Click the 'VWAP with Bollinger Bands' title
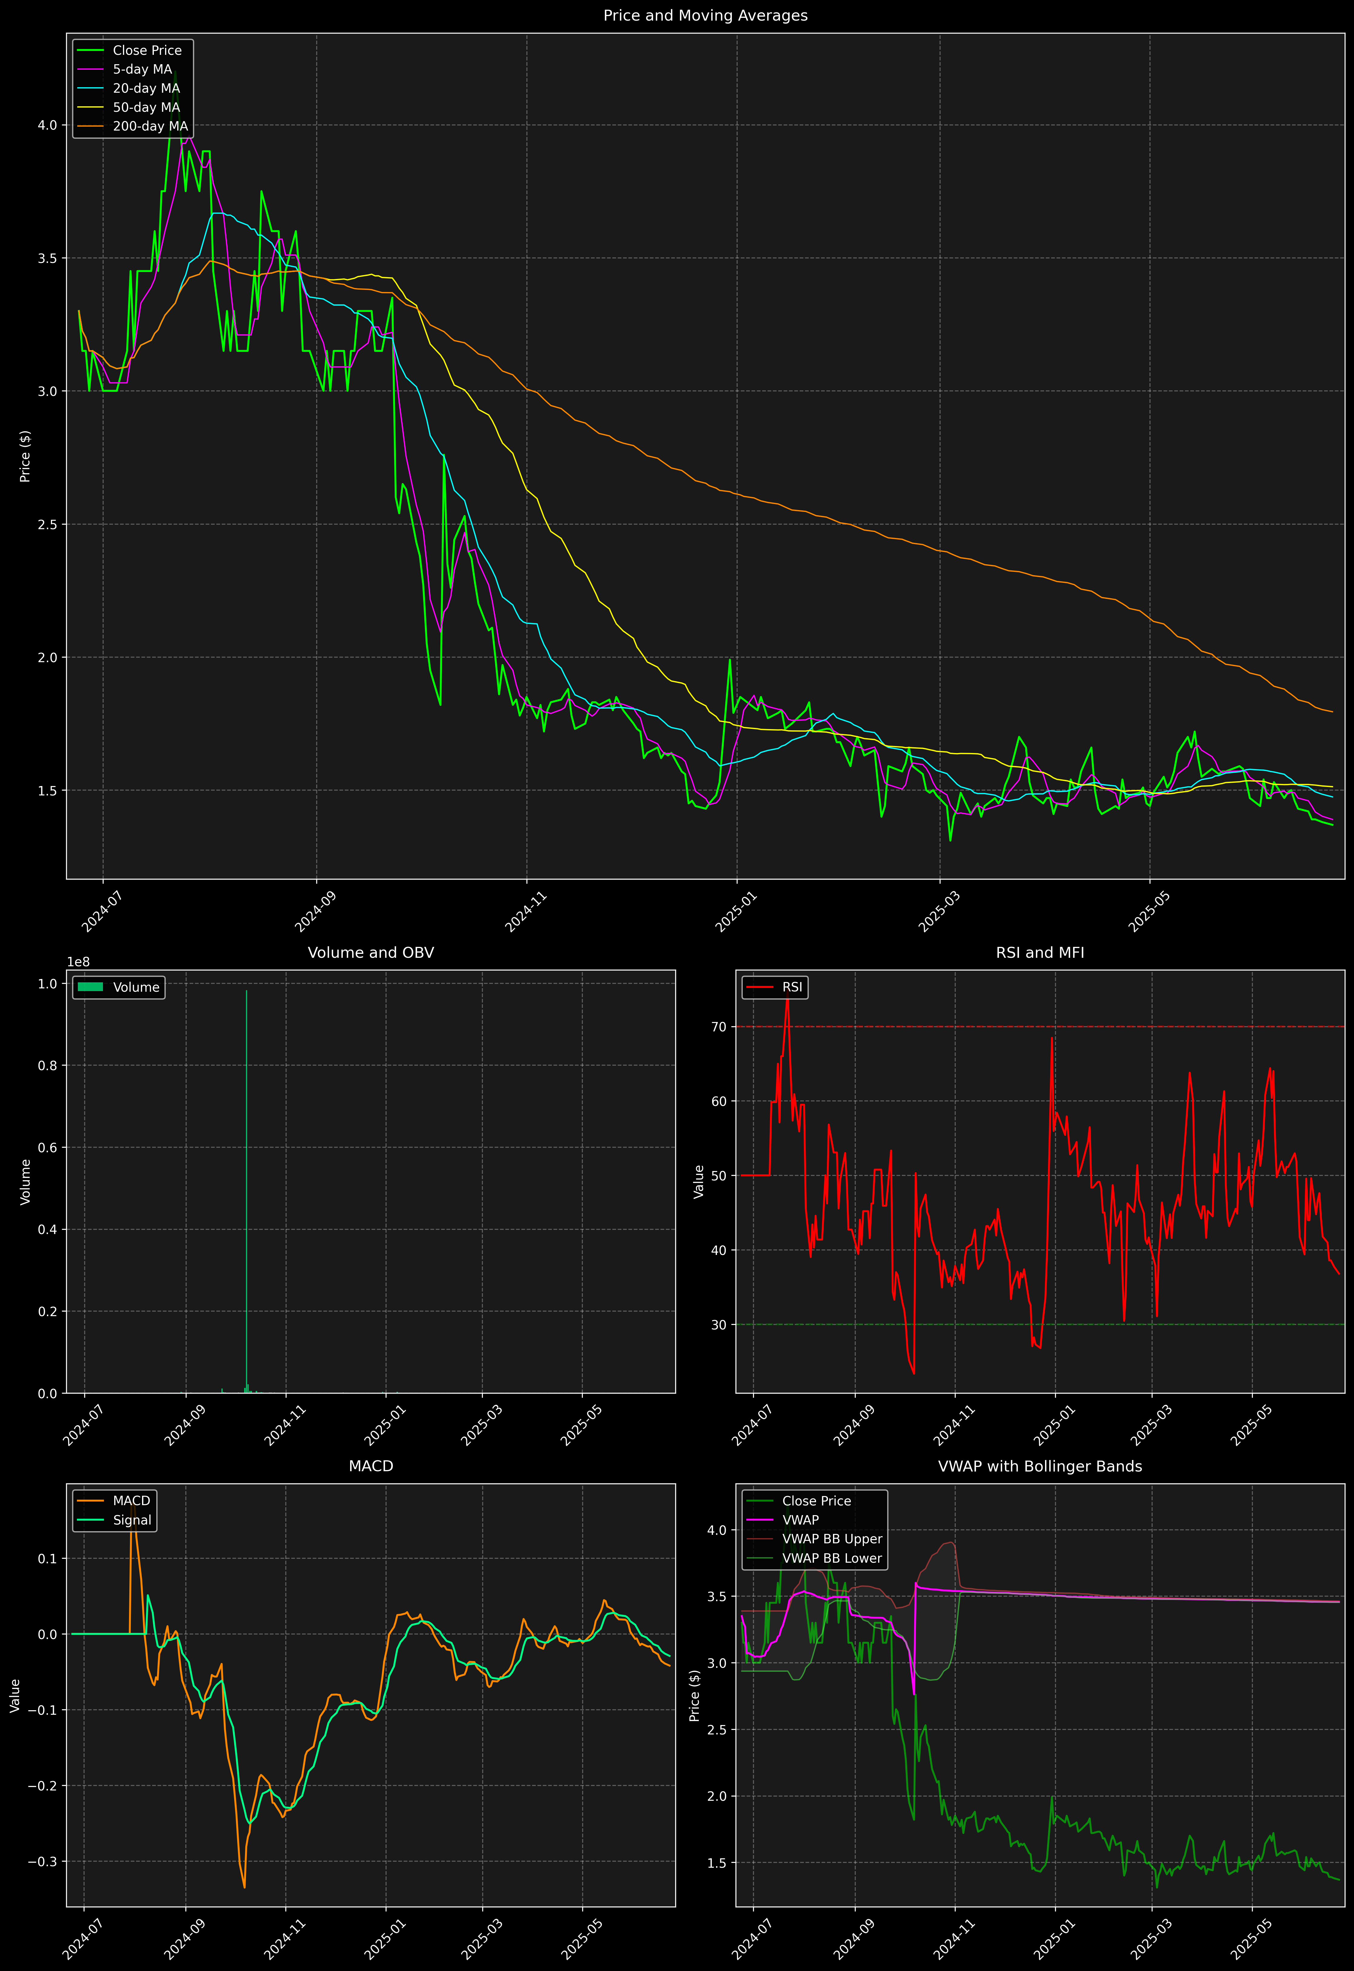The image size is (1354, 1971). click(x=1040, y=1466)
